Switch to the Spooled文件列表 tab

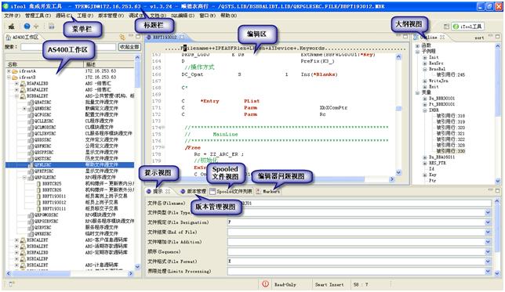(231, 191)
